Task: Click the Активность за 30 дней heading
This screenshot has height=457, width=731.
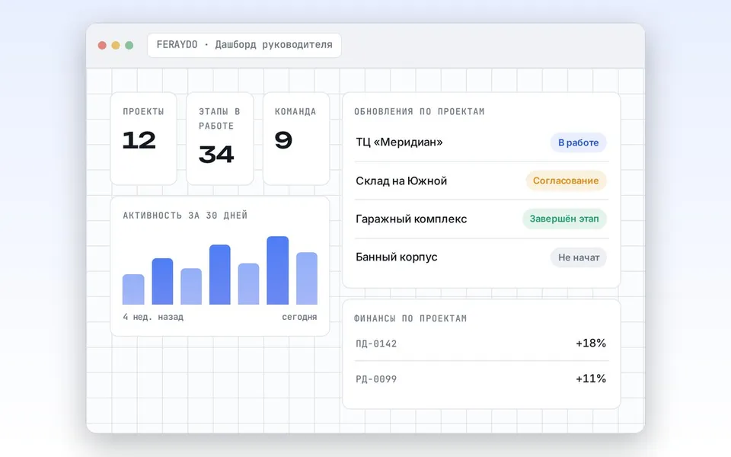Action: coord(185,216)
